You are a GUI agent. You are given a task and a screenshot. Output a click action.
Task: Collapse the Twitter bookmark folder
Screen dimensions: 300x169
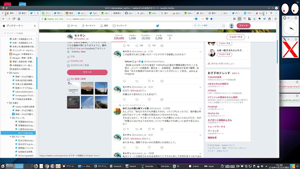pos(8,73)
